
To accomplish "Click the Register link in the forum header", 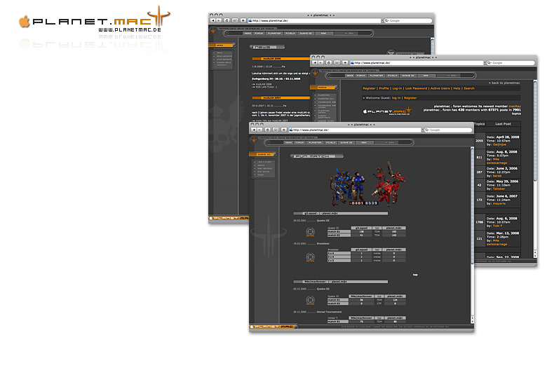I will (368, 88).
